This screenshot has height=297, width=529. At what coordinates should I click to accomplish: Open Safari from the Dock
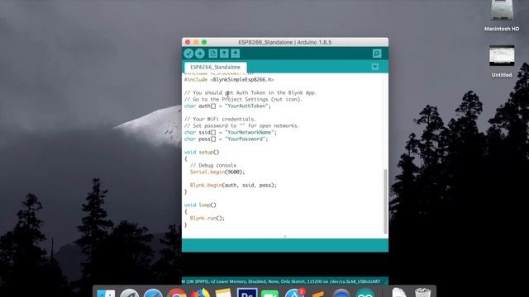(153, 293)
